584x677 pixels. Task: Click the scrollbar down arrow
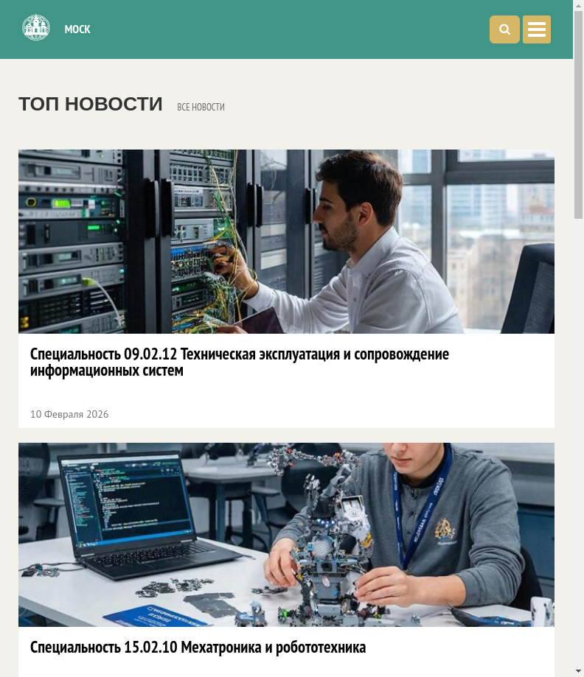578,671
